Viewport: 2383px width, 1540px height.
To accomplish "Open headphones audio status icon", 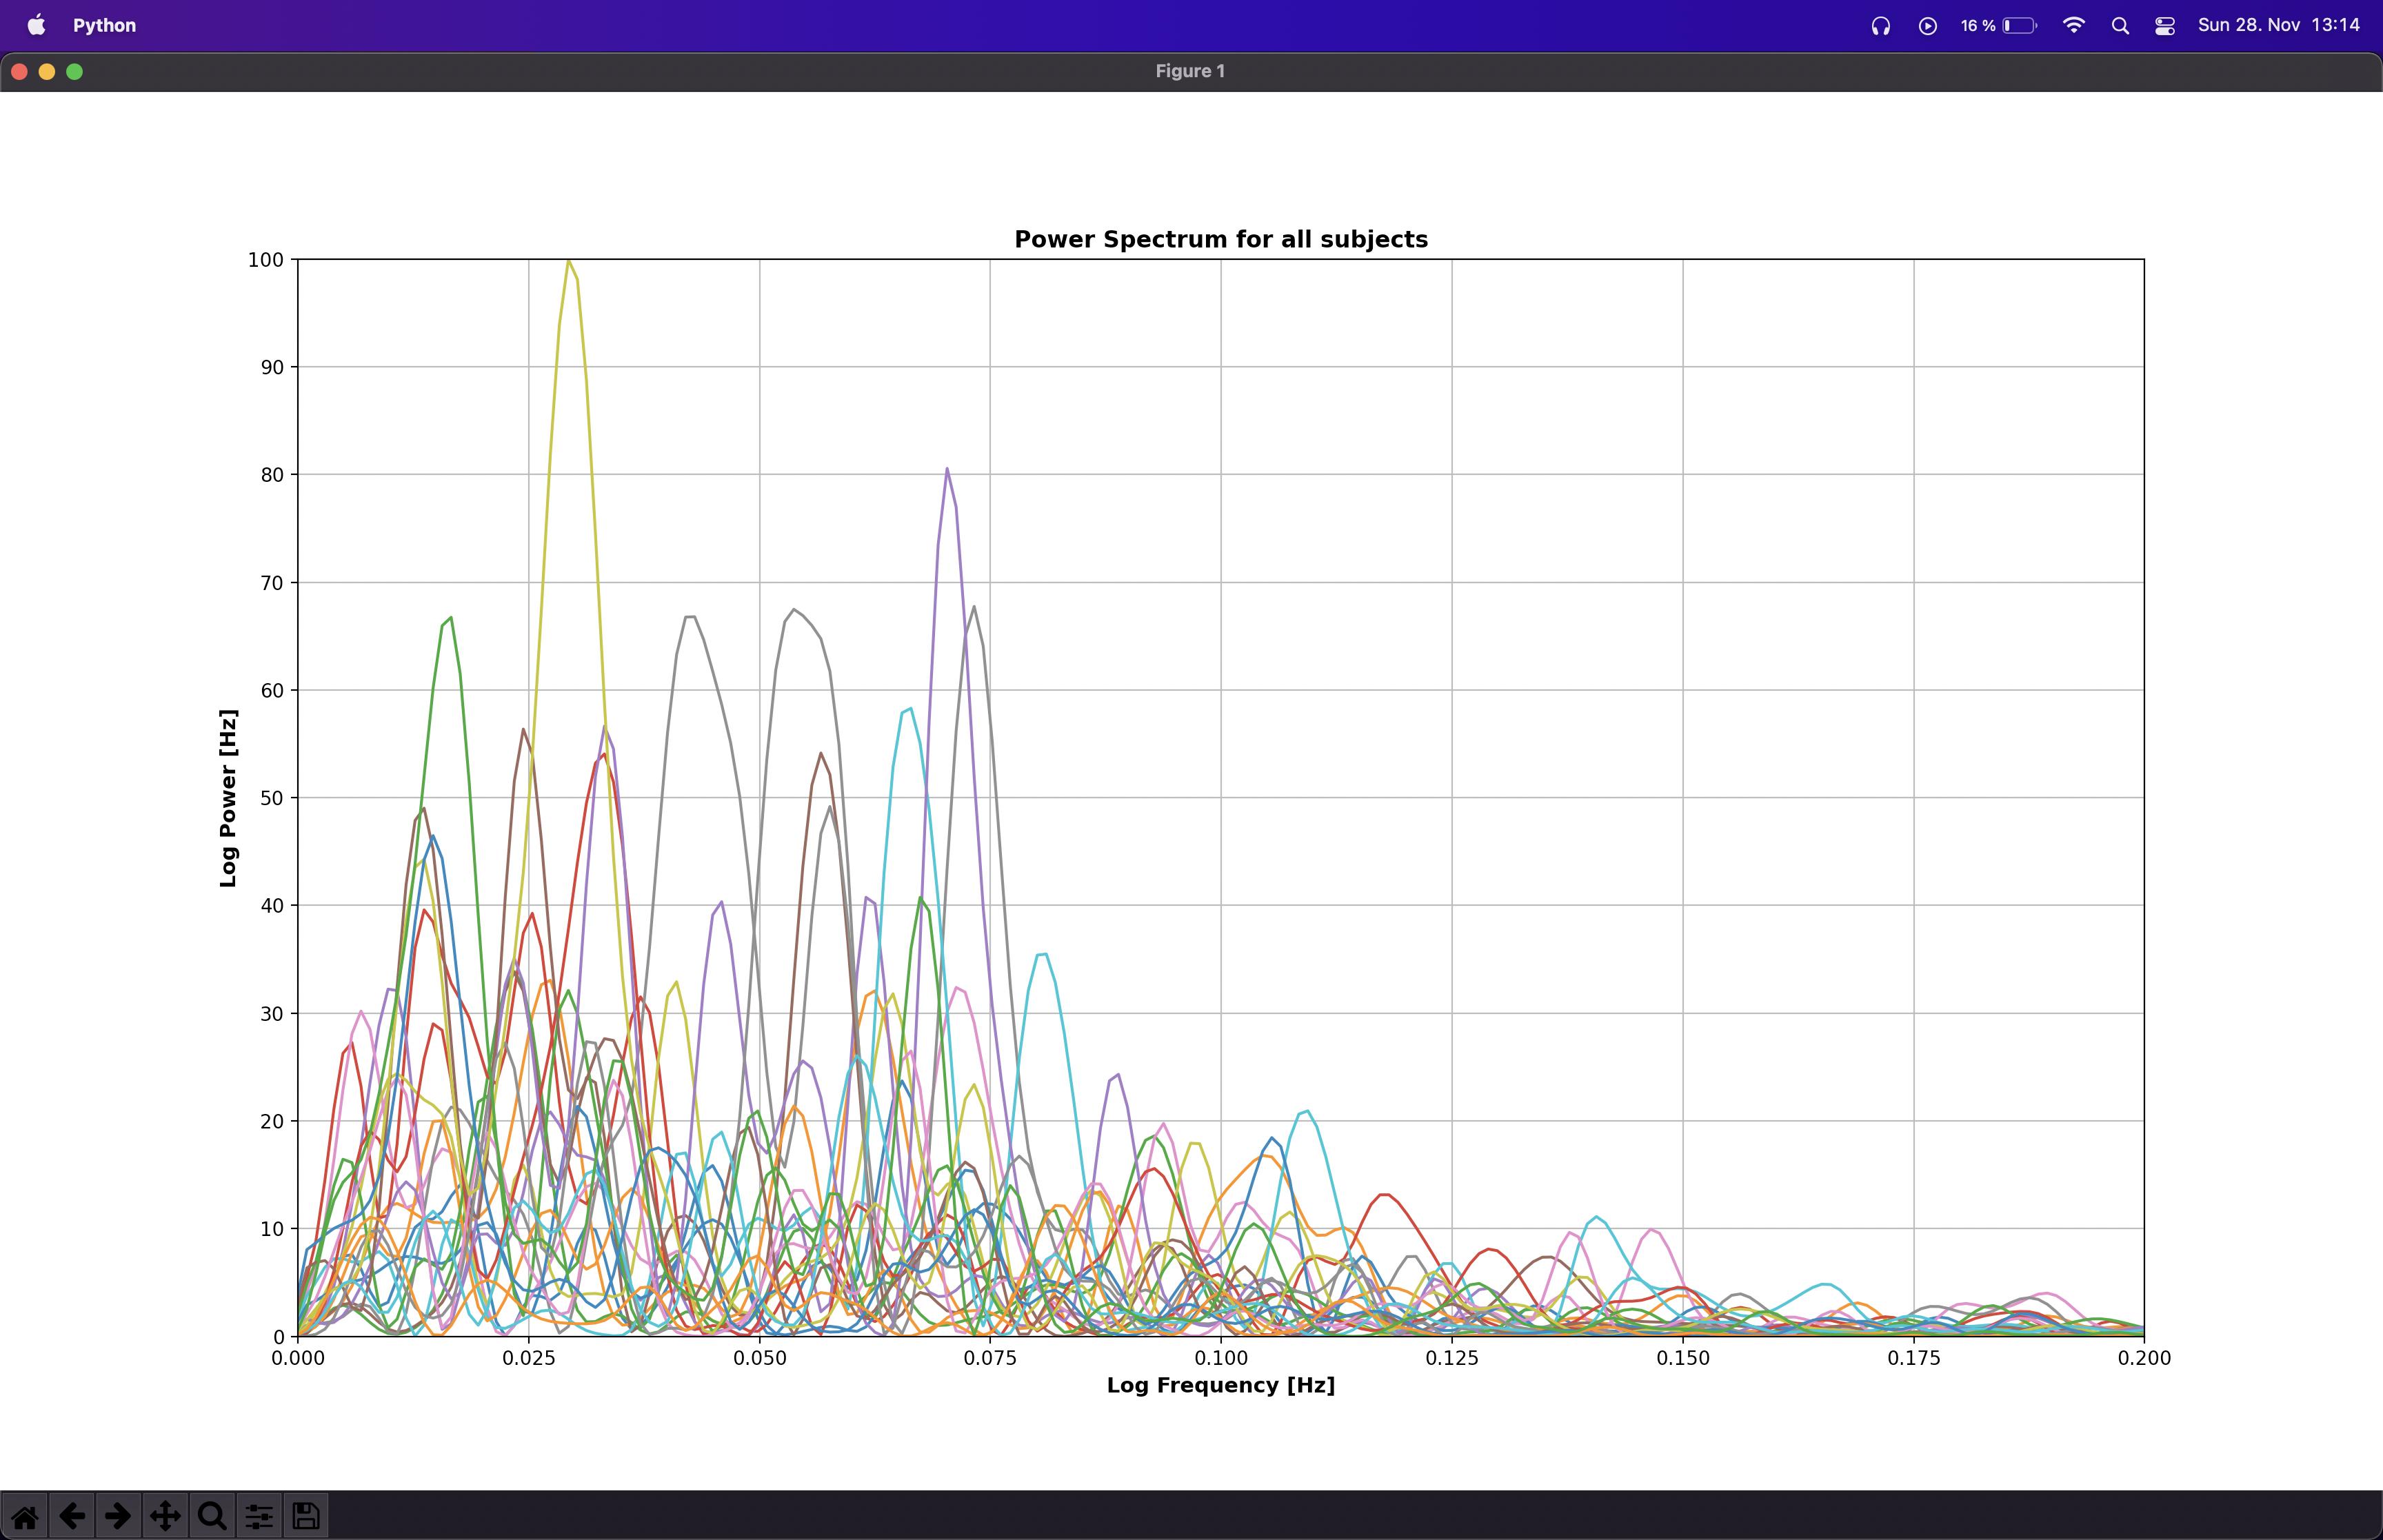I will [x=1881, y=26].
